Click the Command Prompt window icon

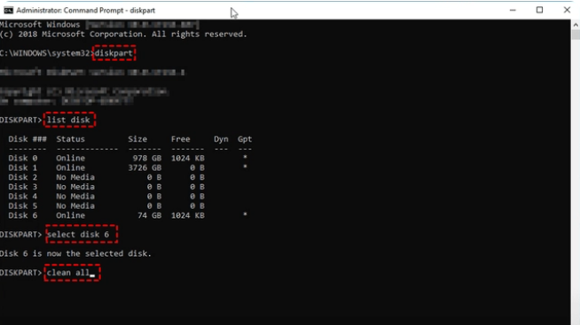coord(8,11)
